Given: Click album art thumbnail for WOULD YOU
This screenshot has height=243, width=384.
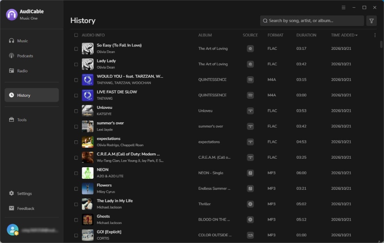Looking at the screenshot, I should pyautogui.click(x=88, y=80).
